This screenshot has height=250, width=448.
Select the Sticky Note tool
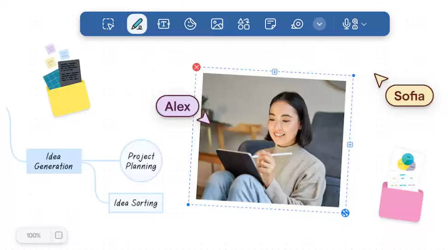pos(271,24)
